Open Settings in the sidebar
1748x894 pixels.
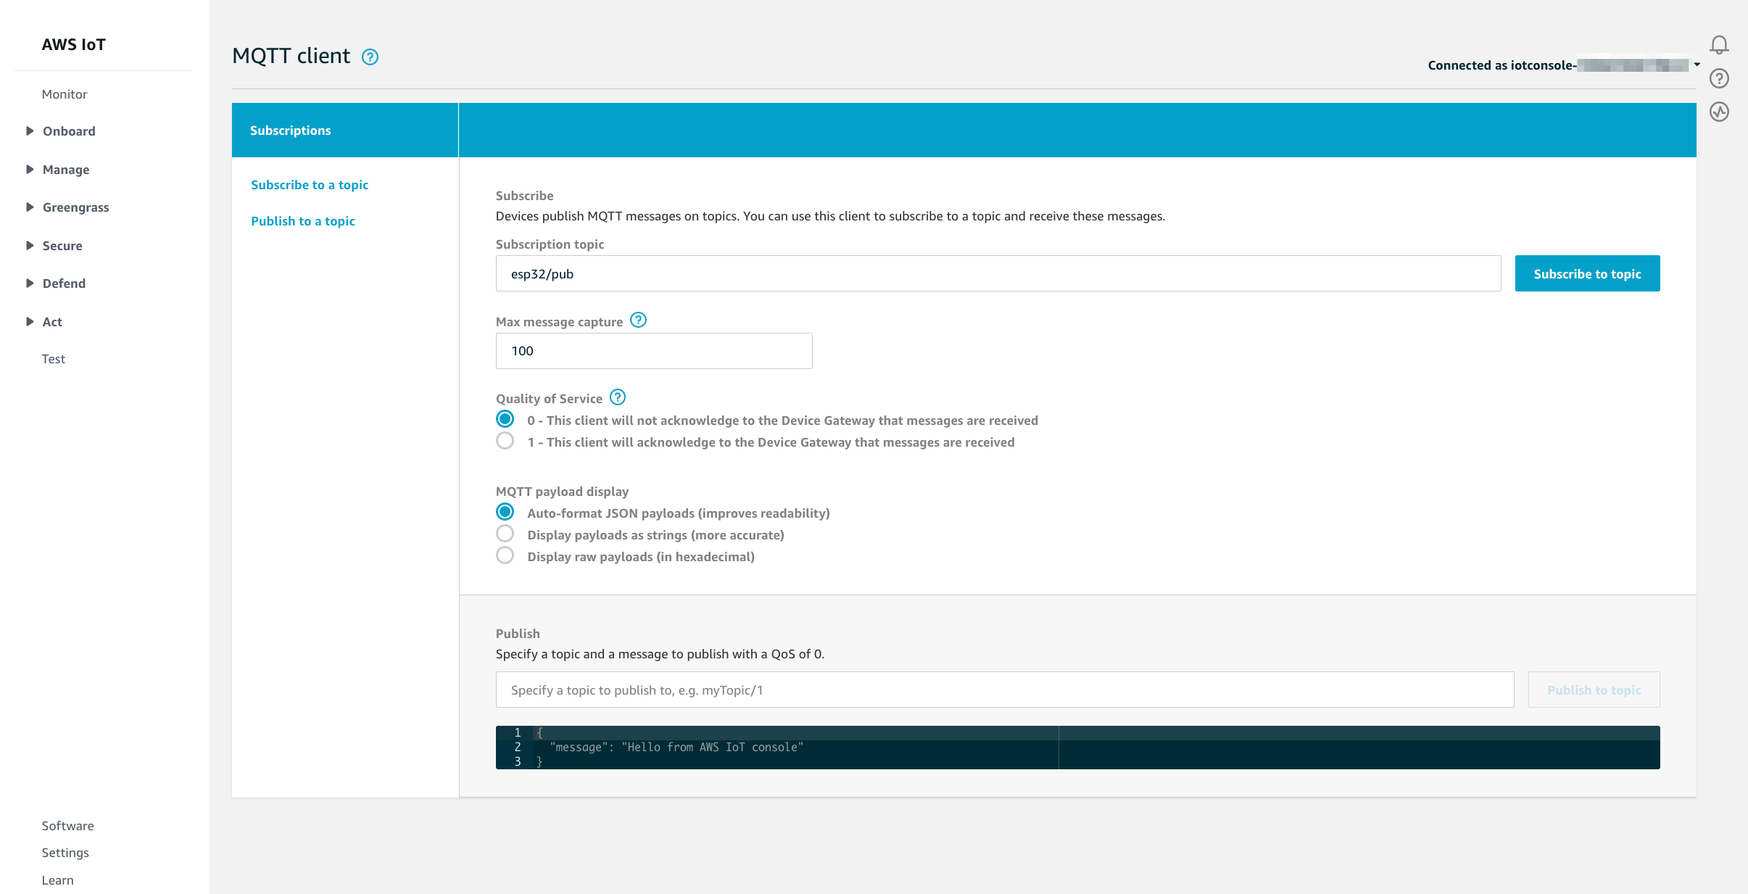[65, 853]
